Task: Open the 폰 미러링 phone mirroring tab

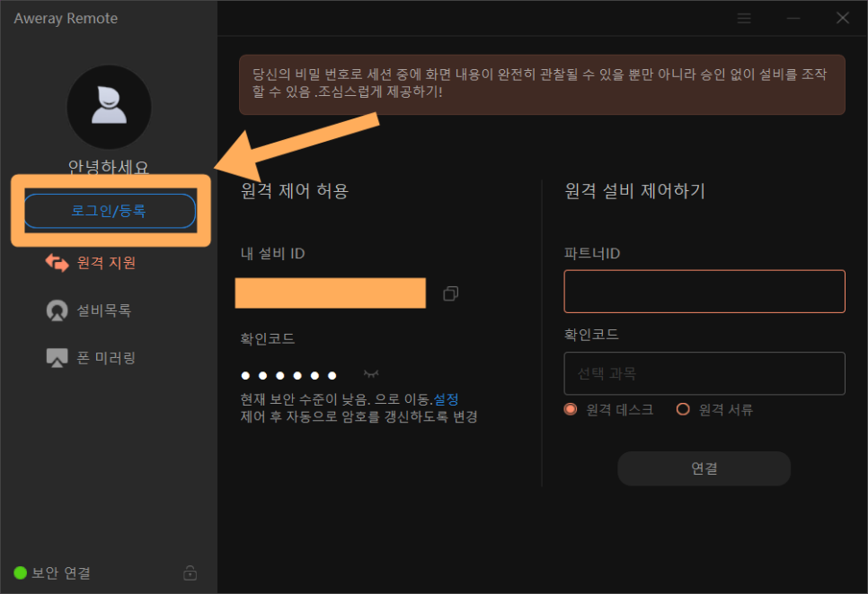Action: (91, 358)
